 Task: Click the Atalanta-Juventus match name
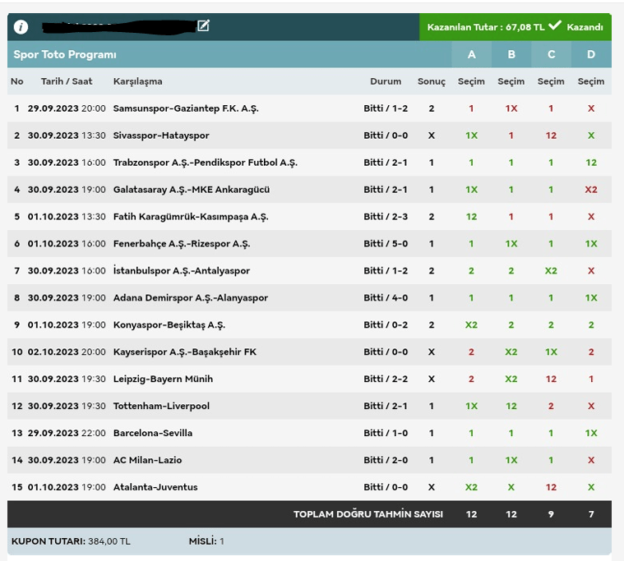pos(155,487)
